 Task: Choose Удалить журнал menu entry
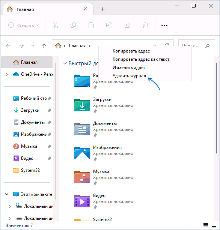coord(129,76)
